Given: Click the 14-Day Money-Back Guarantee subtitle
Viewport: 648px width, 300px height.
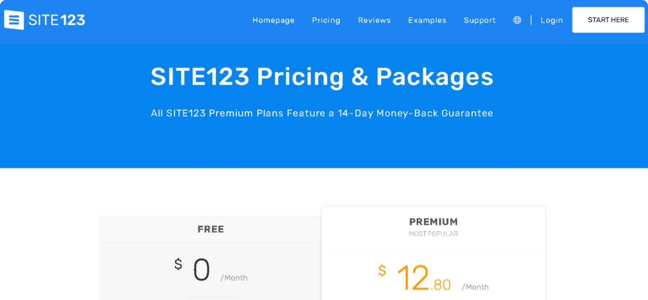Looking at the screenshot, I should pyautogui.click(x=322, y=113).
